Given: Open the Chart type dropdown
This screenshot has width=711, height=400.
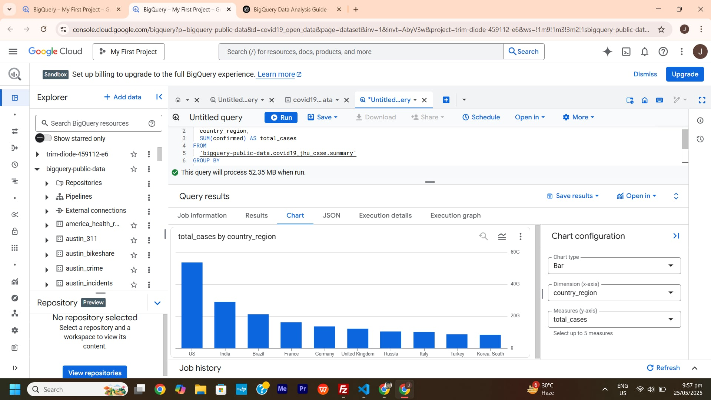Looking at the screenshot, I should pyautogui.click(x=614, y=266).
